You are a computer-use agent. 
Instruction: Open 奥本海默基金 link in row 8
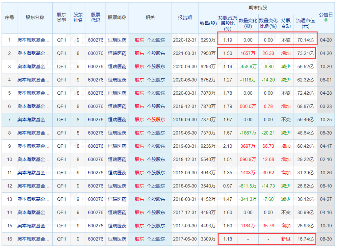tap(33, 133)
